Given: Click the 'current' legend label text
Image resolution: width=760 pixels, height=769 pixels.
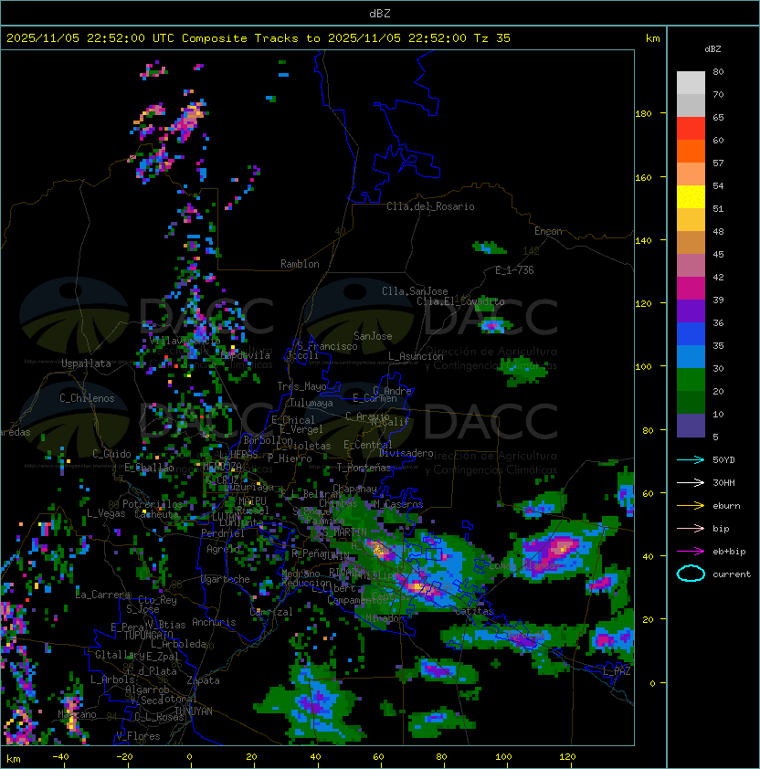Looking at the screenshot, I should click(x=732, y=574).
